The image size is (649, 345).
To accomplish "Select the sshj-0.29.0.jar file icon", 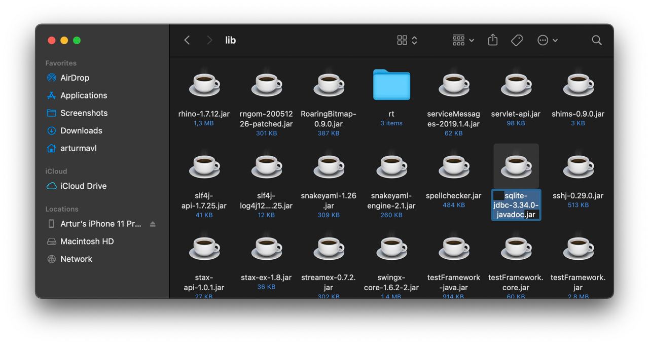I will (x=579, y=166).
